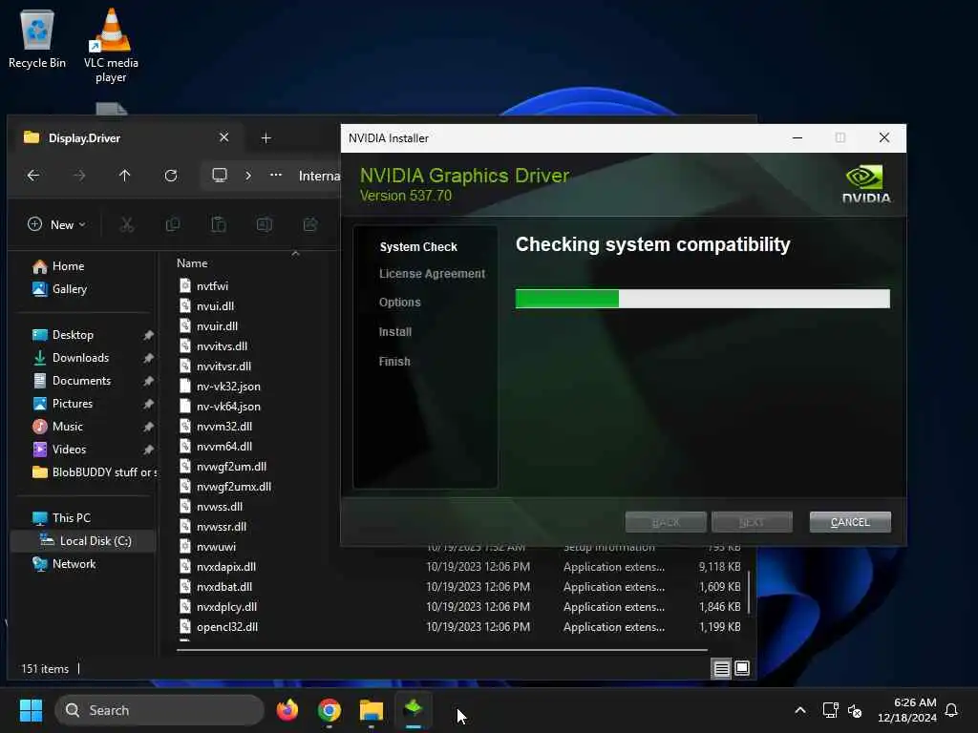Minimize the NVIDIA Installer window

[x=797, y=137]
